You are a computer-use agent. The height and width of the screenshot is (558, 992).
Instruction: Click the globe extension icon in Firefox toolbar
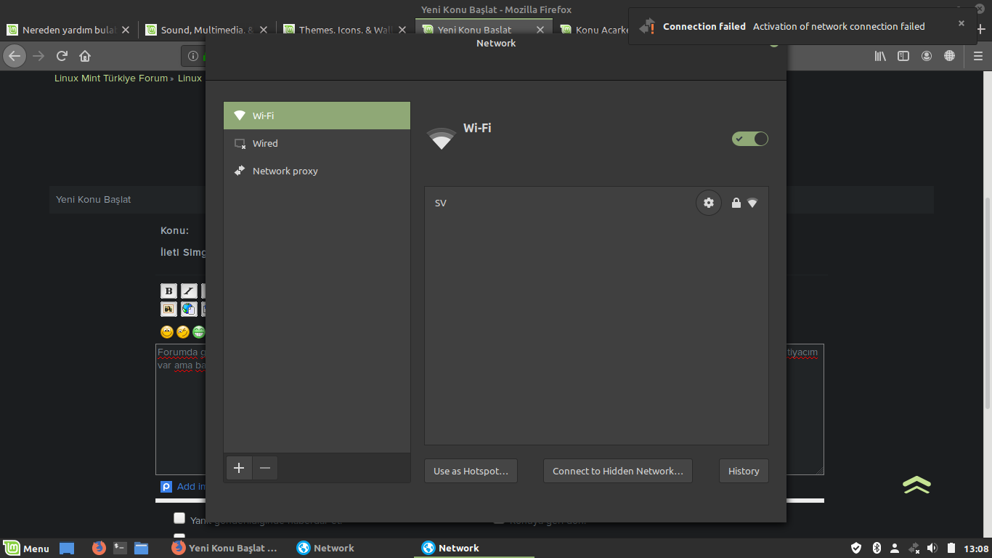tap(949, 56)
